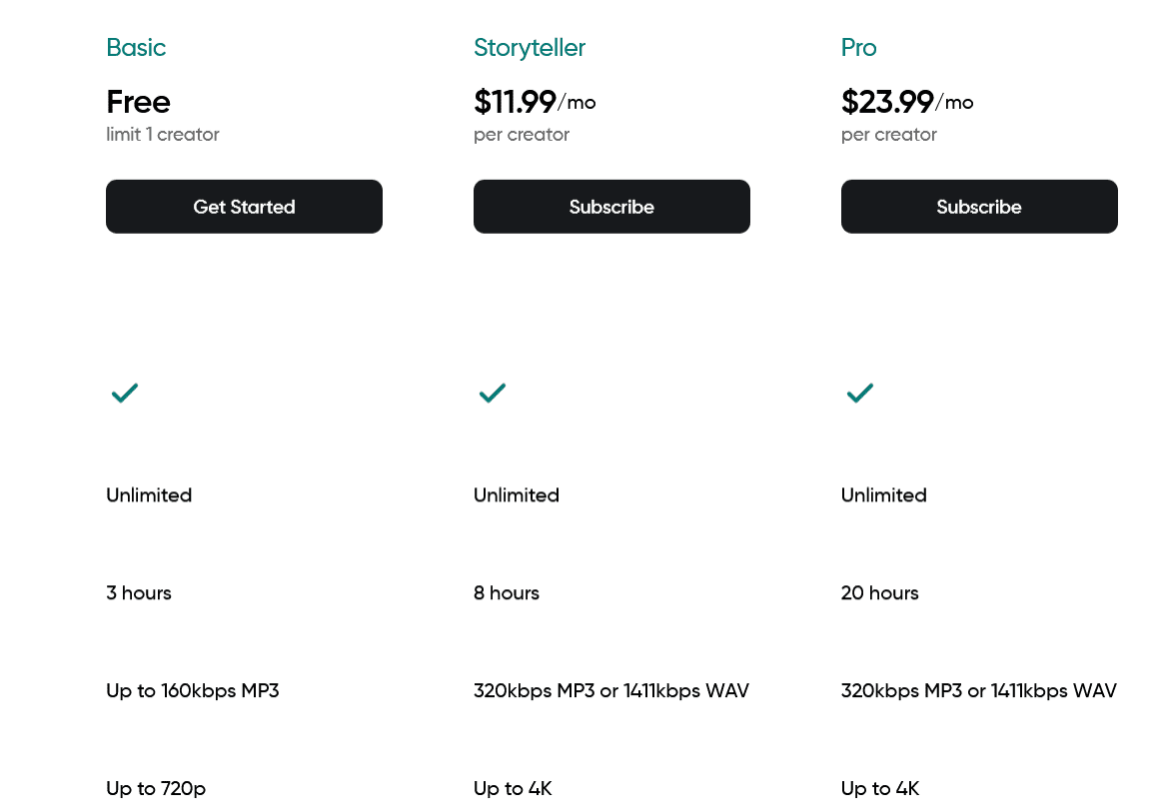Click the Free price label
The height and width of the screenshot is (808, 1149).
click(x=139, y=102)
